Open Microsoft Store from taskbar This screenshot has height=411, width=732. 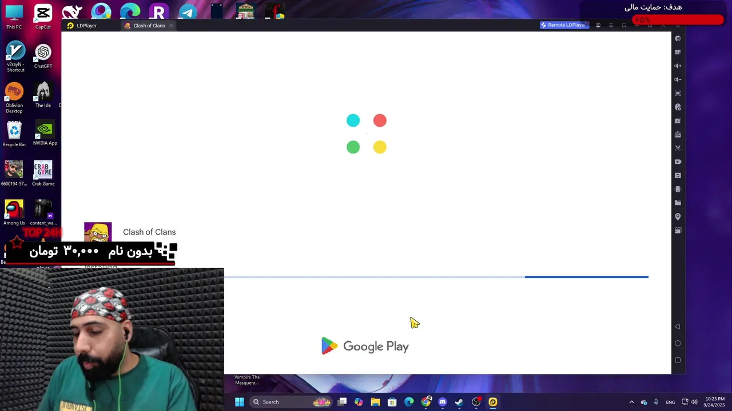click(392, 402)
